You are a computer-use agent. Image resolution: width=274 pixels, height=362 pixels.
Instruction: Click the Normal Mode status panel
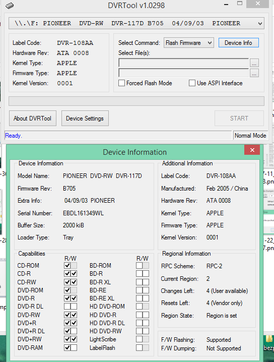click(x=250, y=136)
